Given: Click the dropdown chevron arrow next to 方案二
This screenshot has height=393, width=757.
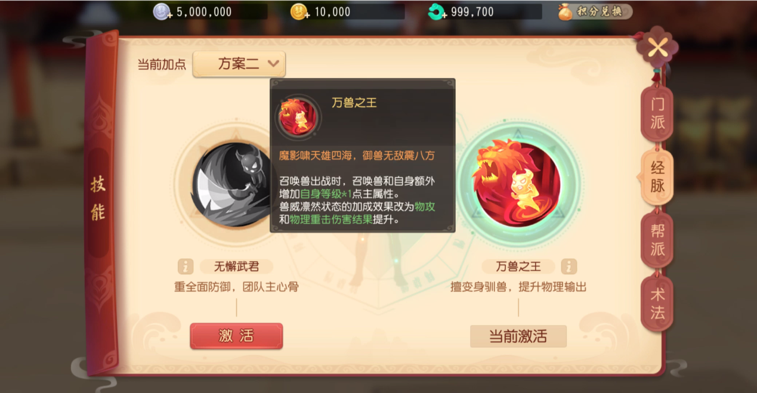Looking at the screenshot, I should [x=273, y=63].
